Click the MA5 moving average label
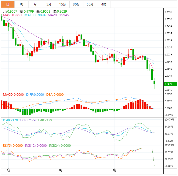Image resolution: width=178 pixels, height=176 pixels. (12, 15)
